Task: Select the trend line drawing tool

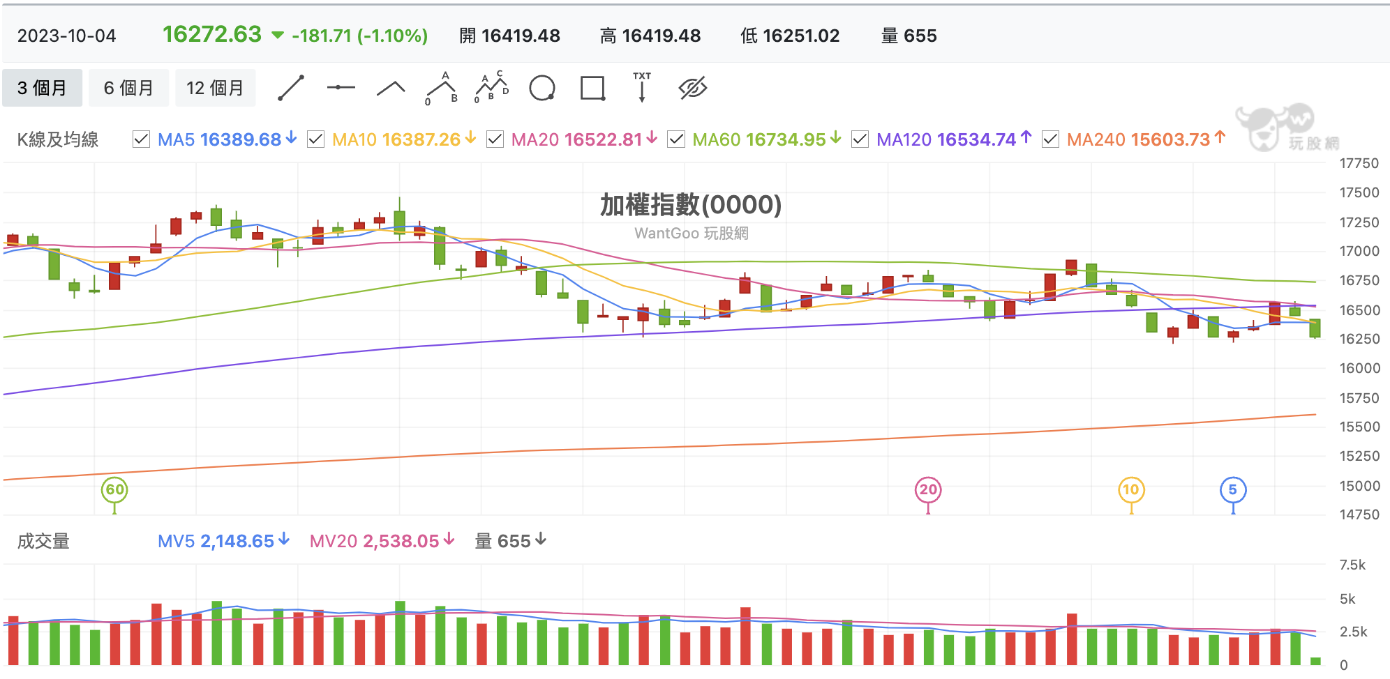Action: tap(291, 88)
